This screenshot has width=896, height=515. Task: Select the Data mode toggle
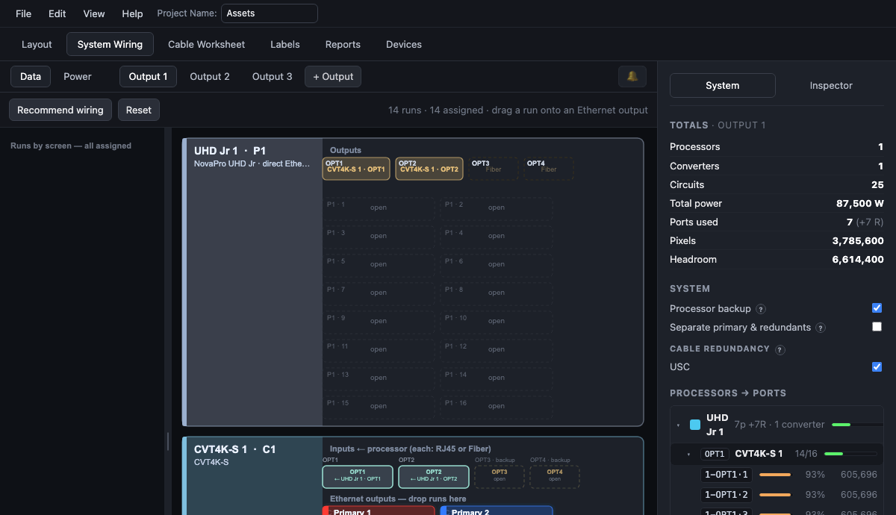(x=31, y=76)
